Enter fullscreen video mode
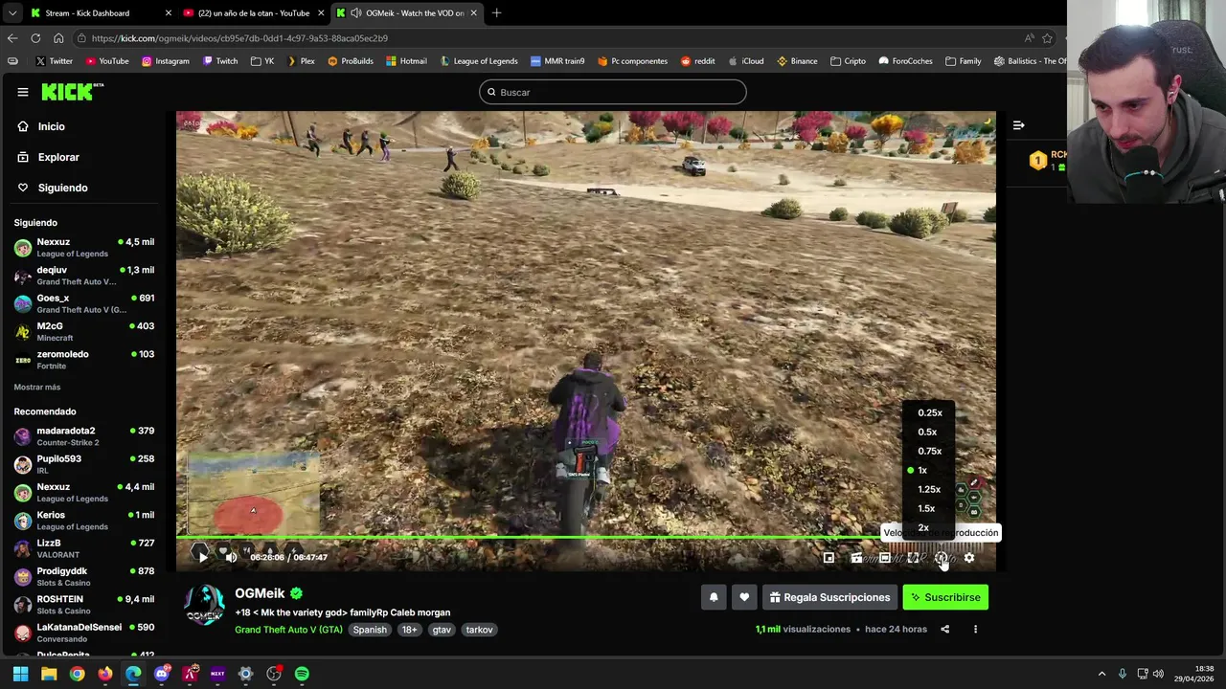 pos(913,558)
